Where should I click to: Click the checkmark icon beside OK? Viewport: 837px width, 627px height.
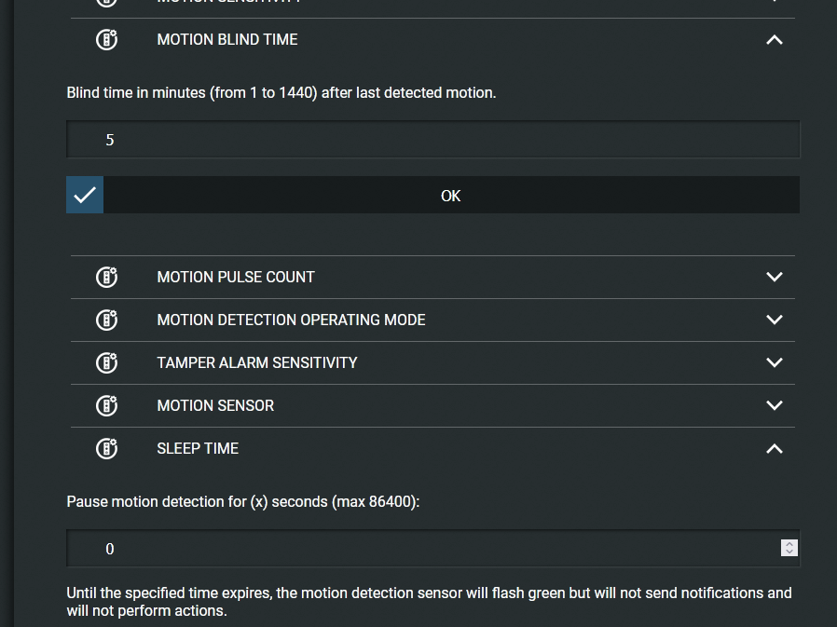[85, 195]
